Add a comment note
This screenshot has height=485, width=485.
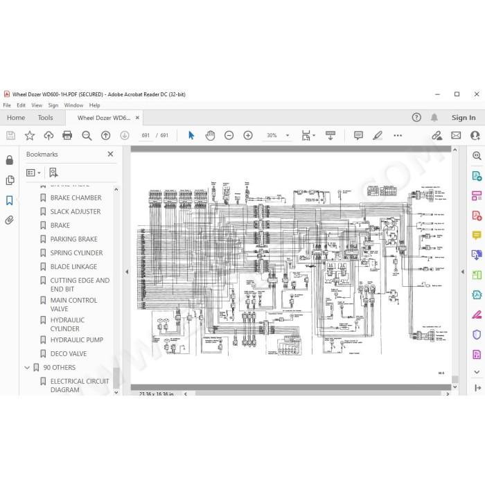pyautogui.click(x=358, y=136)
